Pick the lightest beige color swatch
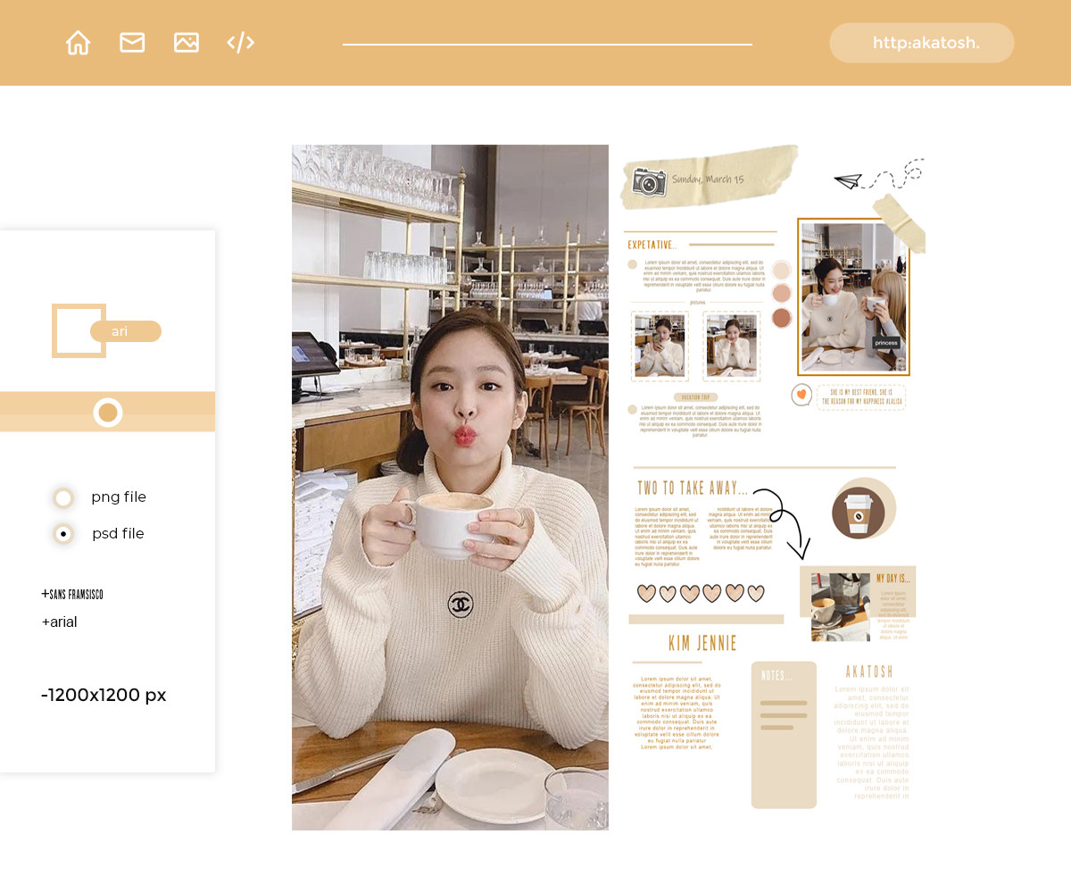 coord(782,271)
